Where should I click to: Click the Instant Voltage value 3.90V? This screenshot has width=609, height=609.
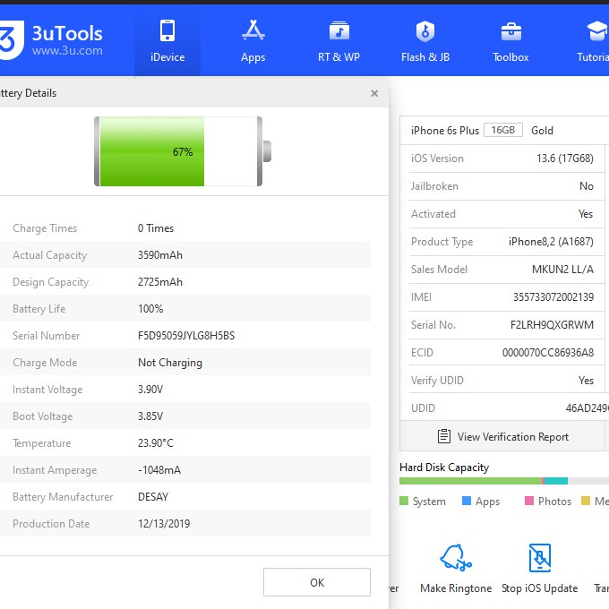pos(150,390)
